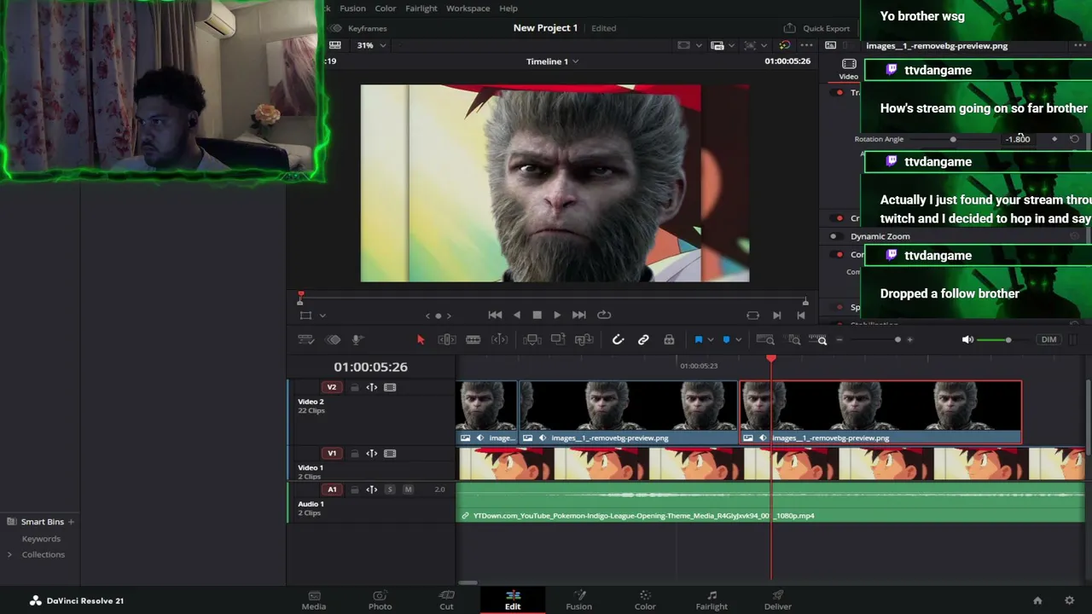Toggle the V2 track destination button

point(332,387)
